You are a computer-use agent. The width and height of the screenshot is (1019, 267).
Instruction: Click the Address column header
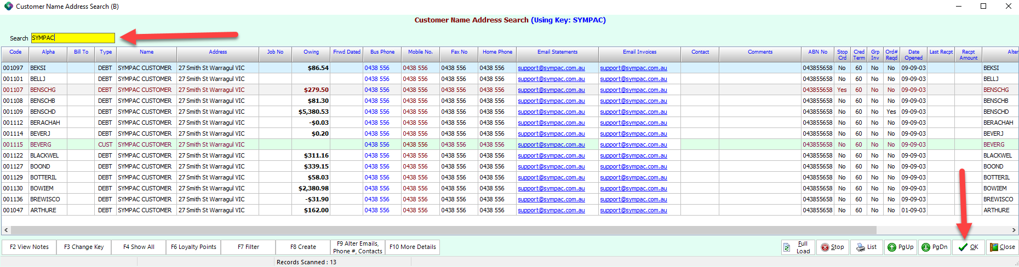point(218,54)
